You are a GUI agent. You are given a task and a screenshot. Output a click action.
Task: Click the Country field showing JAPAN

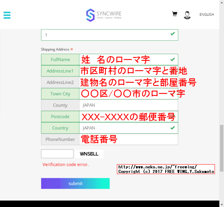pyautogui.click(x=128, y=128)
